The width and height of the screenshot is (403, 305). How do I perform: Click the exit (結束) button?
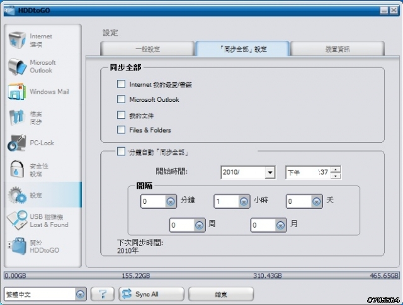click(221, 294)
